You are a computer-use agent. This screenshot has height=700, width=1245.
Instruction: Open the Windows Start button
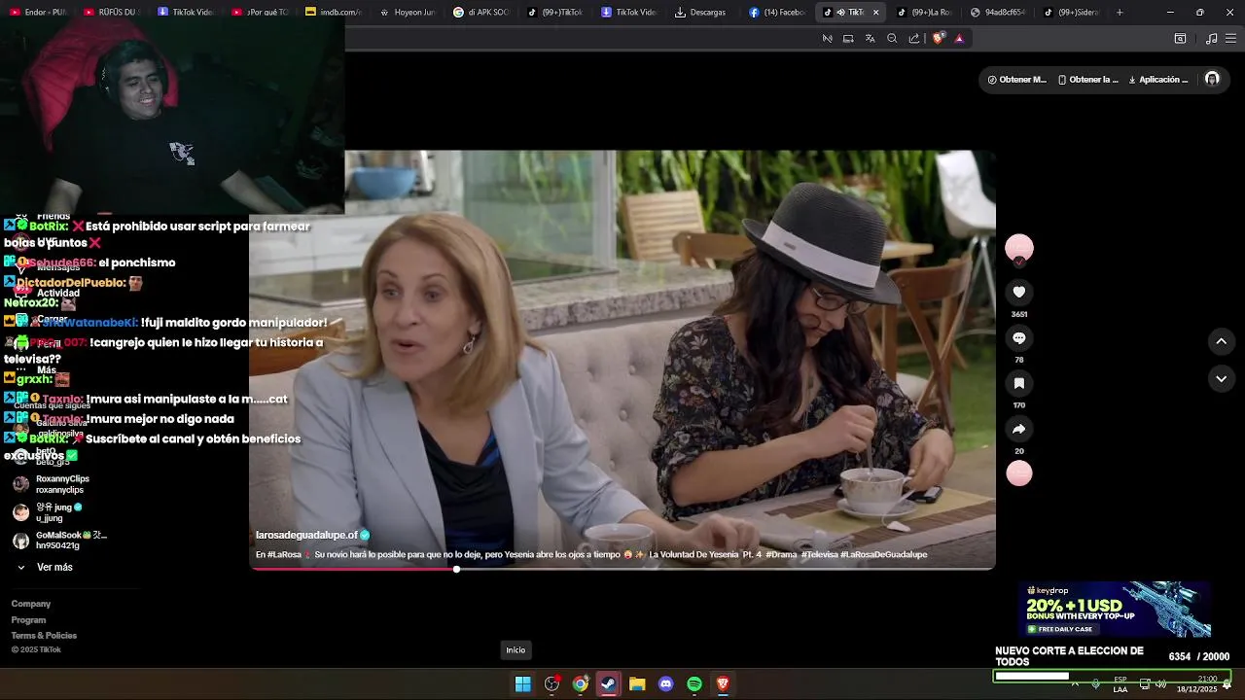(522, 684)
